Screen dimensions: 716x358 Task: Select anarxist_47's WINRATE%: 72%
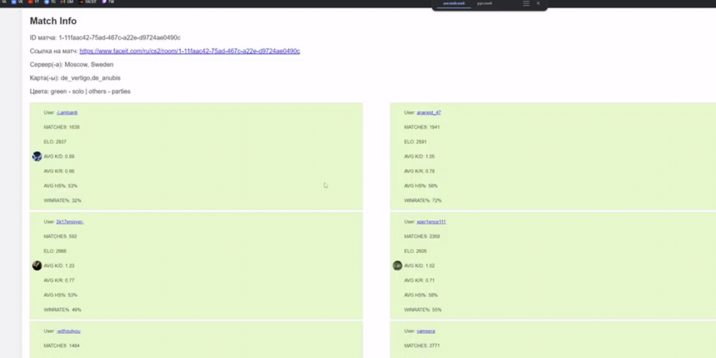point(422,201)
